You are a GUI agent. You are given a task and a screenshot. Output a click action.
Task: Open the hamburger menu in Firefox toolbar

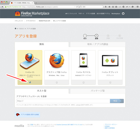tap(137, 7)
